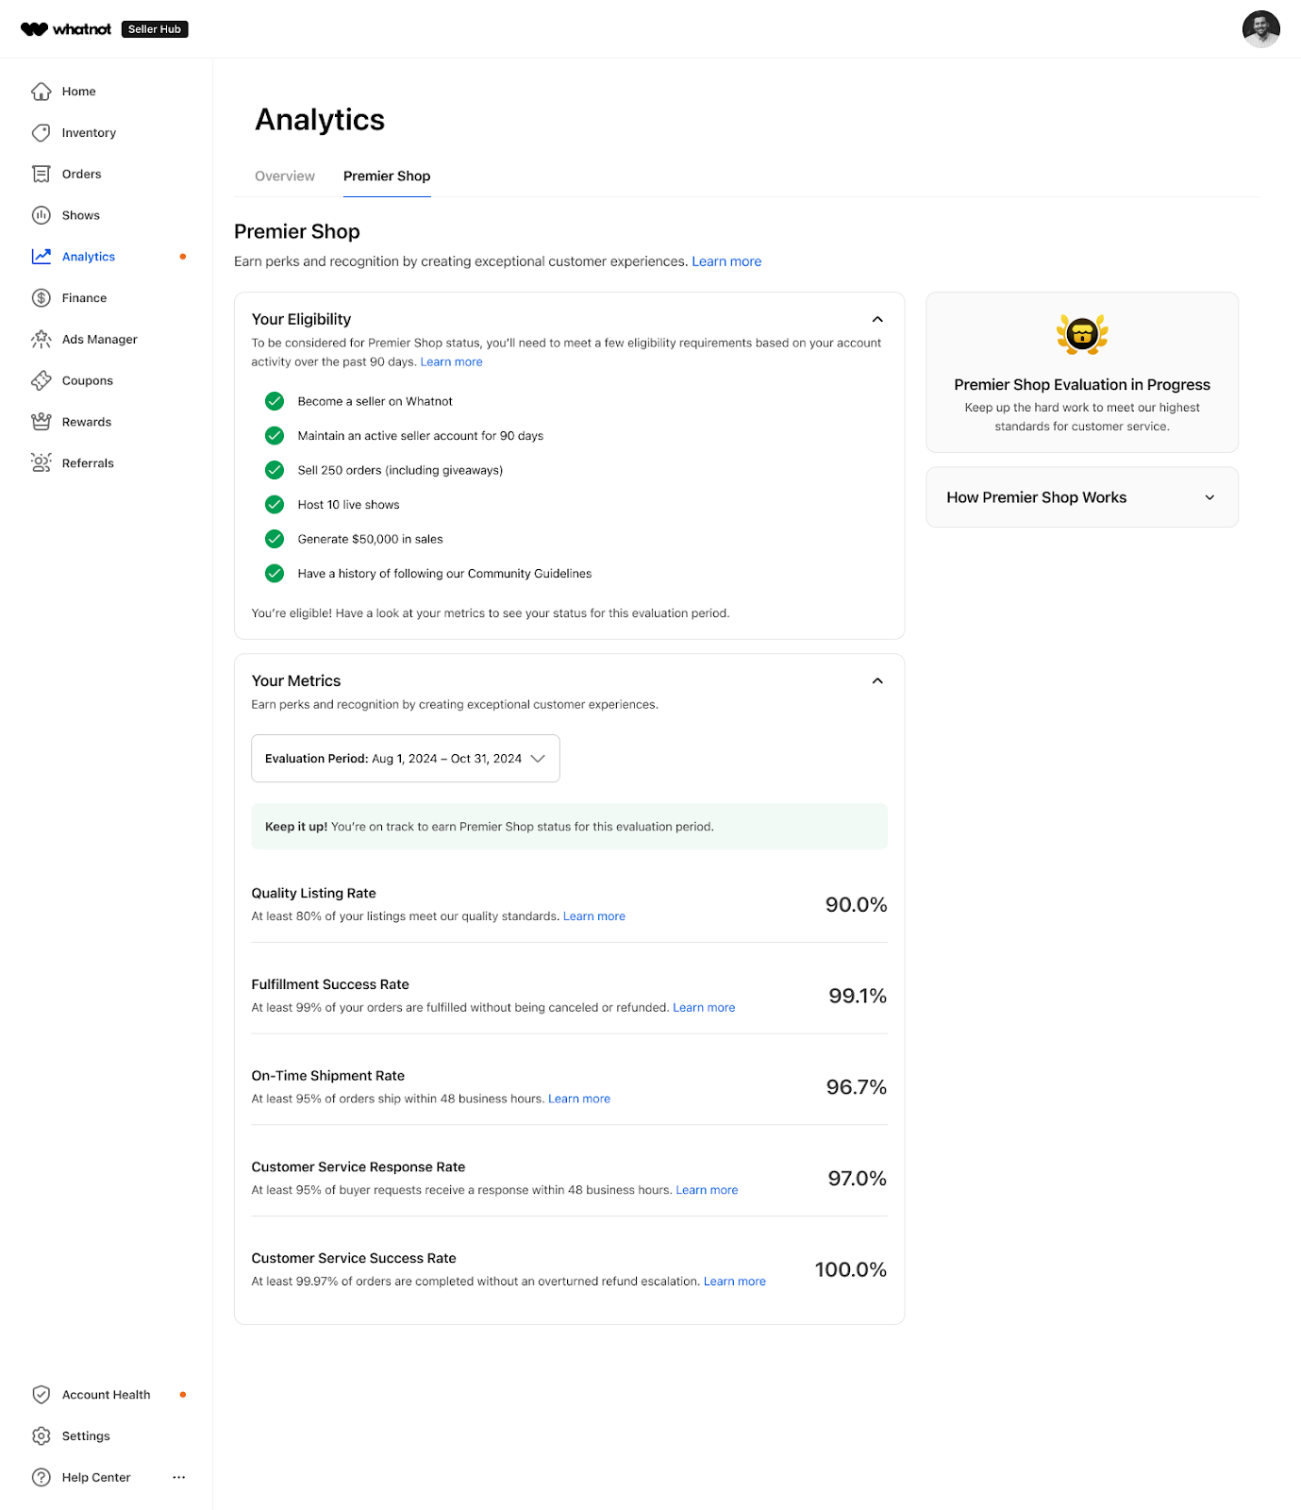1301x1510 pixels.
Task: Click the Orders receipt icon in sidebar
Action: [x=41, y=175]
